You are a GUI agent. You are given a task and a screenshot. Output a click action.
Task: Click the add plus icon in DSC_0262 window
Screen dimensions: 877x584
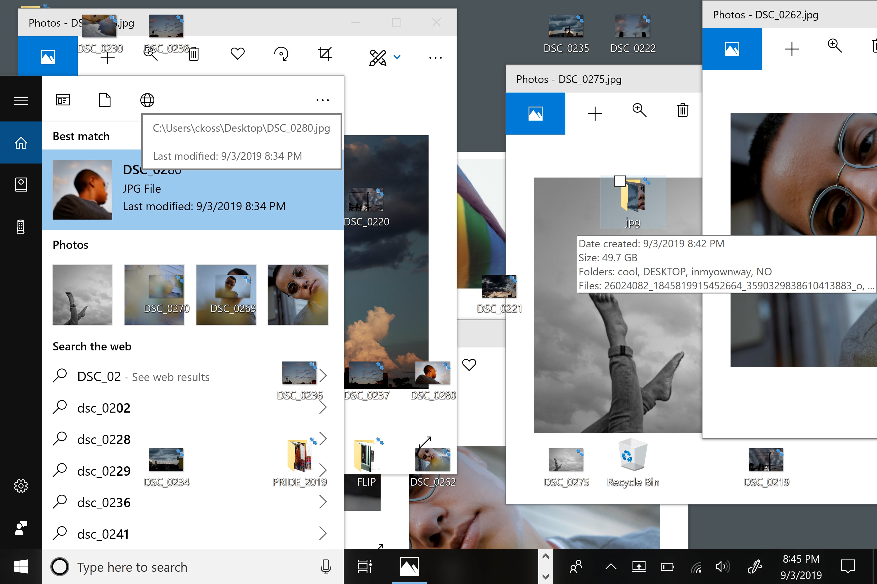tap(792, 49)
